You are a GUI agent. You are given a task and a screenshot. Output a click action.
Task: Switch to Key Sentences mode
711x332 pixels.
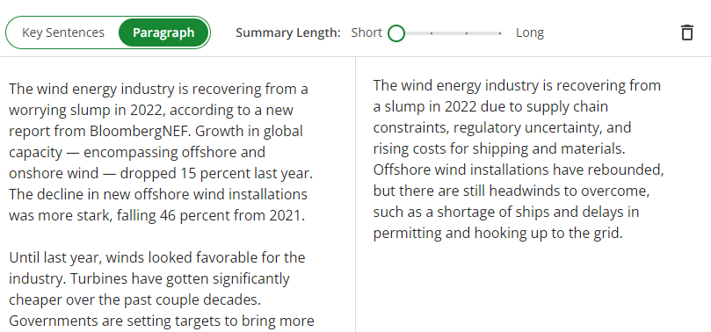click(x=63, y=32)
